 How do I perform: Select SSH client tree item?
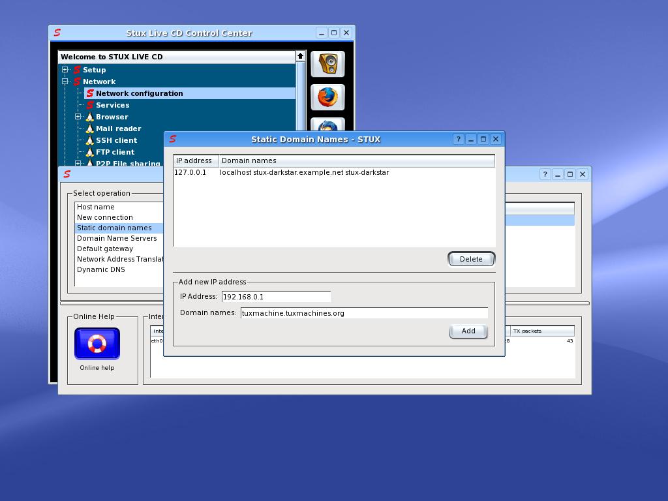coord(116,140)
